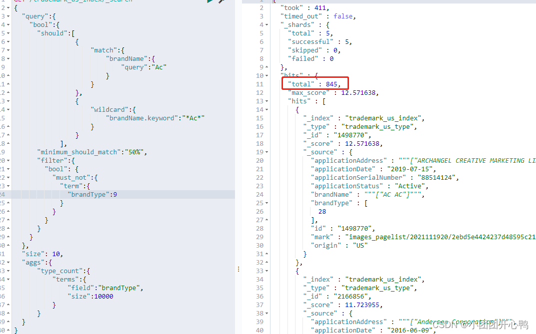
Task: Collapse the first hit's "_source" object
Action: (x=265, y=152)
